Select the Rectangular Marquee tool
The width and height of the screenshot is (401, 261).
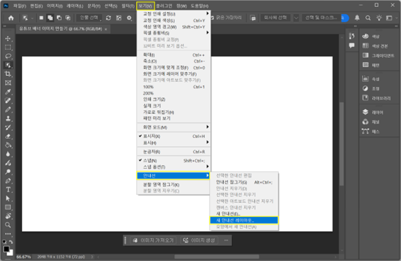click(x=8, y=48)
